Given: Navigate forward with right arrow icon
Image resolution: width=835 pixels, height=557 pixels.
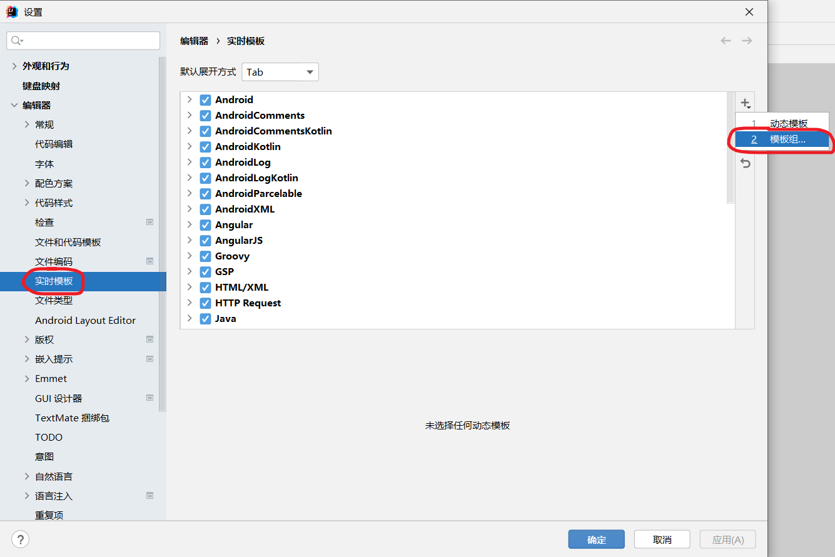Looking at the screenshot, I should (747, 41).
